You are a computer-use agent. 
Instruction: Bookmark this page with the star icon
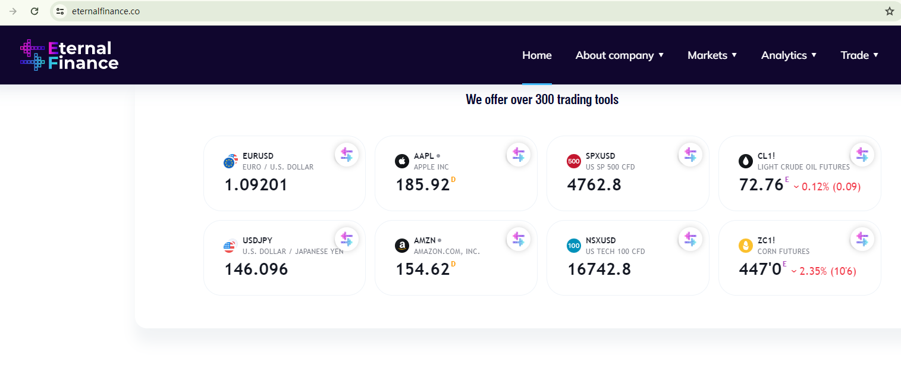coord(889,11)
